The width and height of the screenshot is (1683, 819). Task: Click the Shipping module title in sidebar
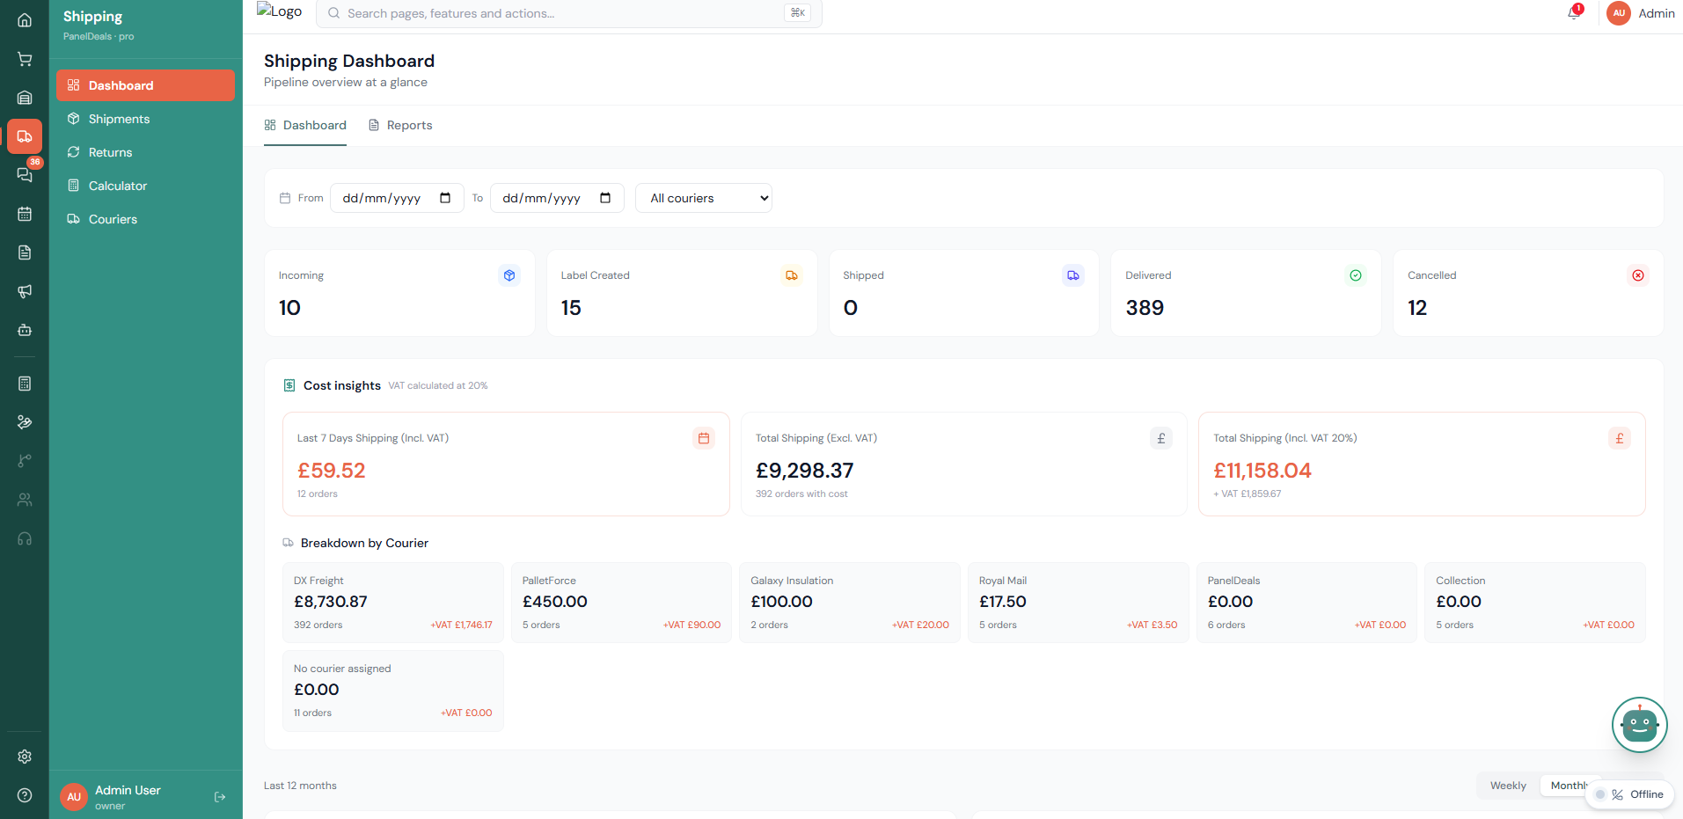[92, 17]
